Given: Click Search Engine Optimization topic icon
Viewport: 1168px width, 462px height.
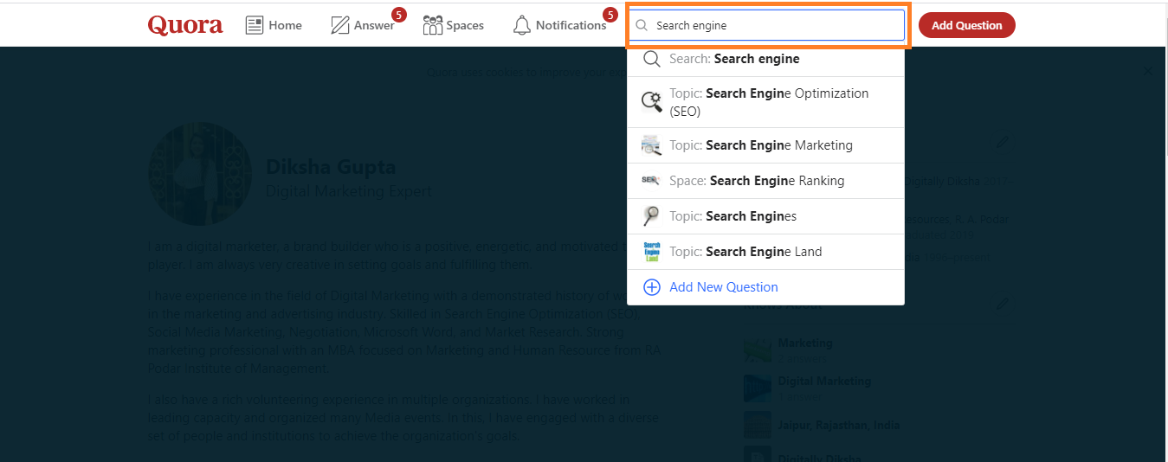Looking at the screenshot, I should pos(652,102).
